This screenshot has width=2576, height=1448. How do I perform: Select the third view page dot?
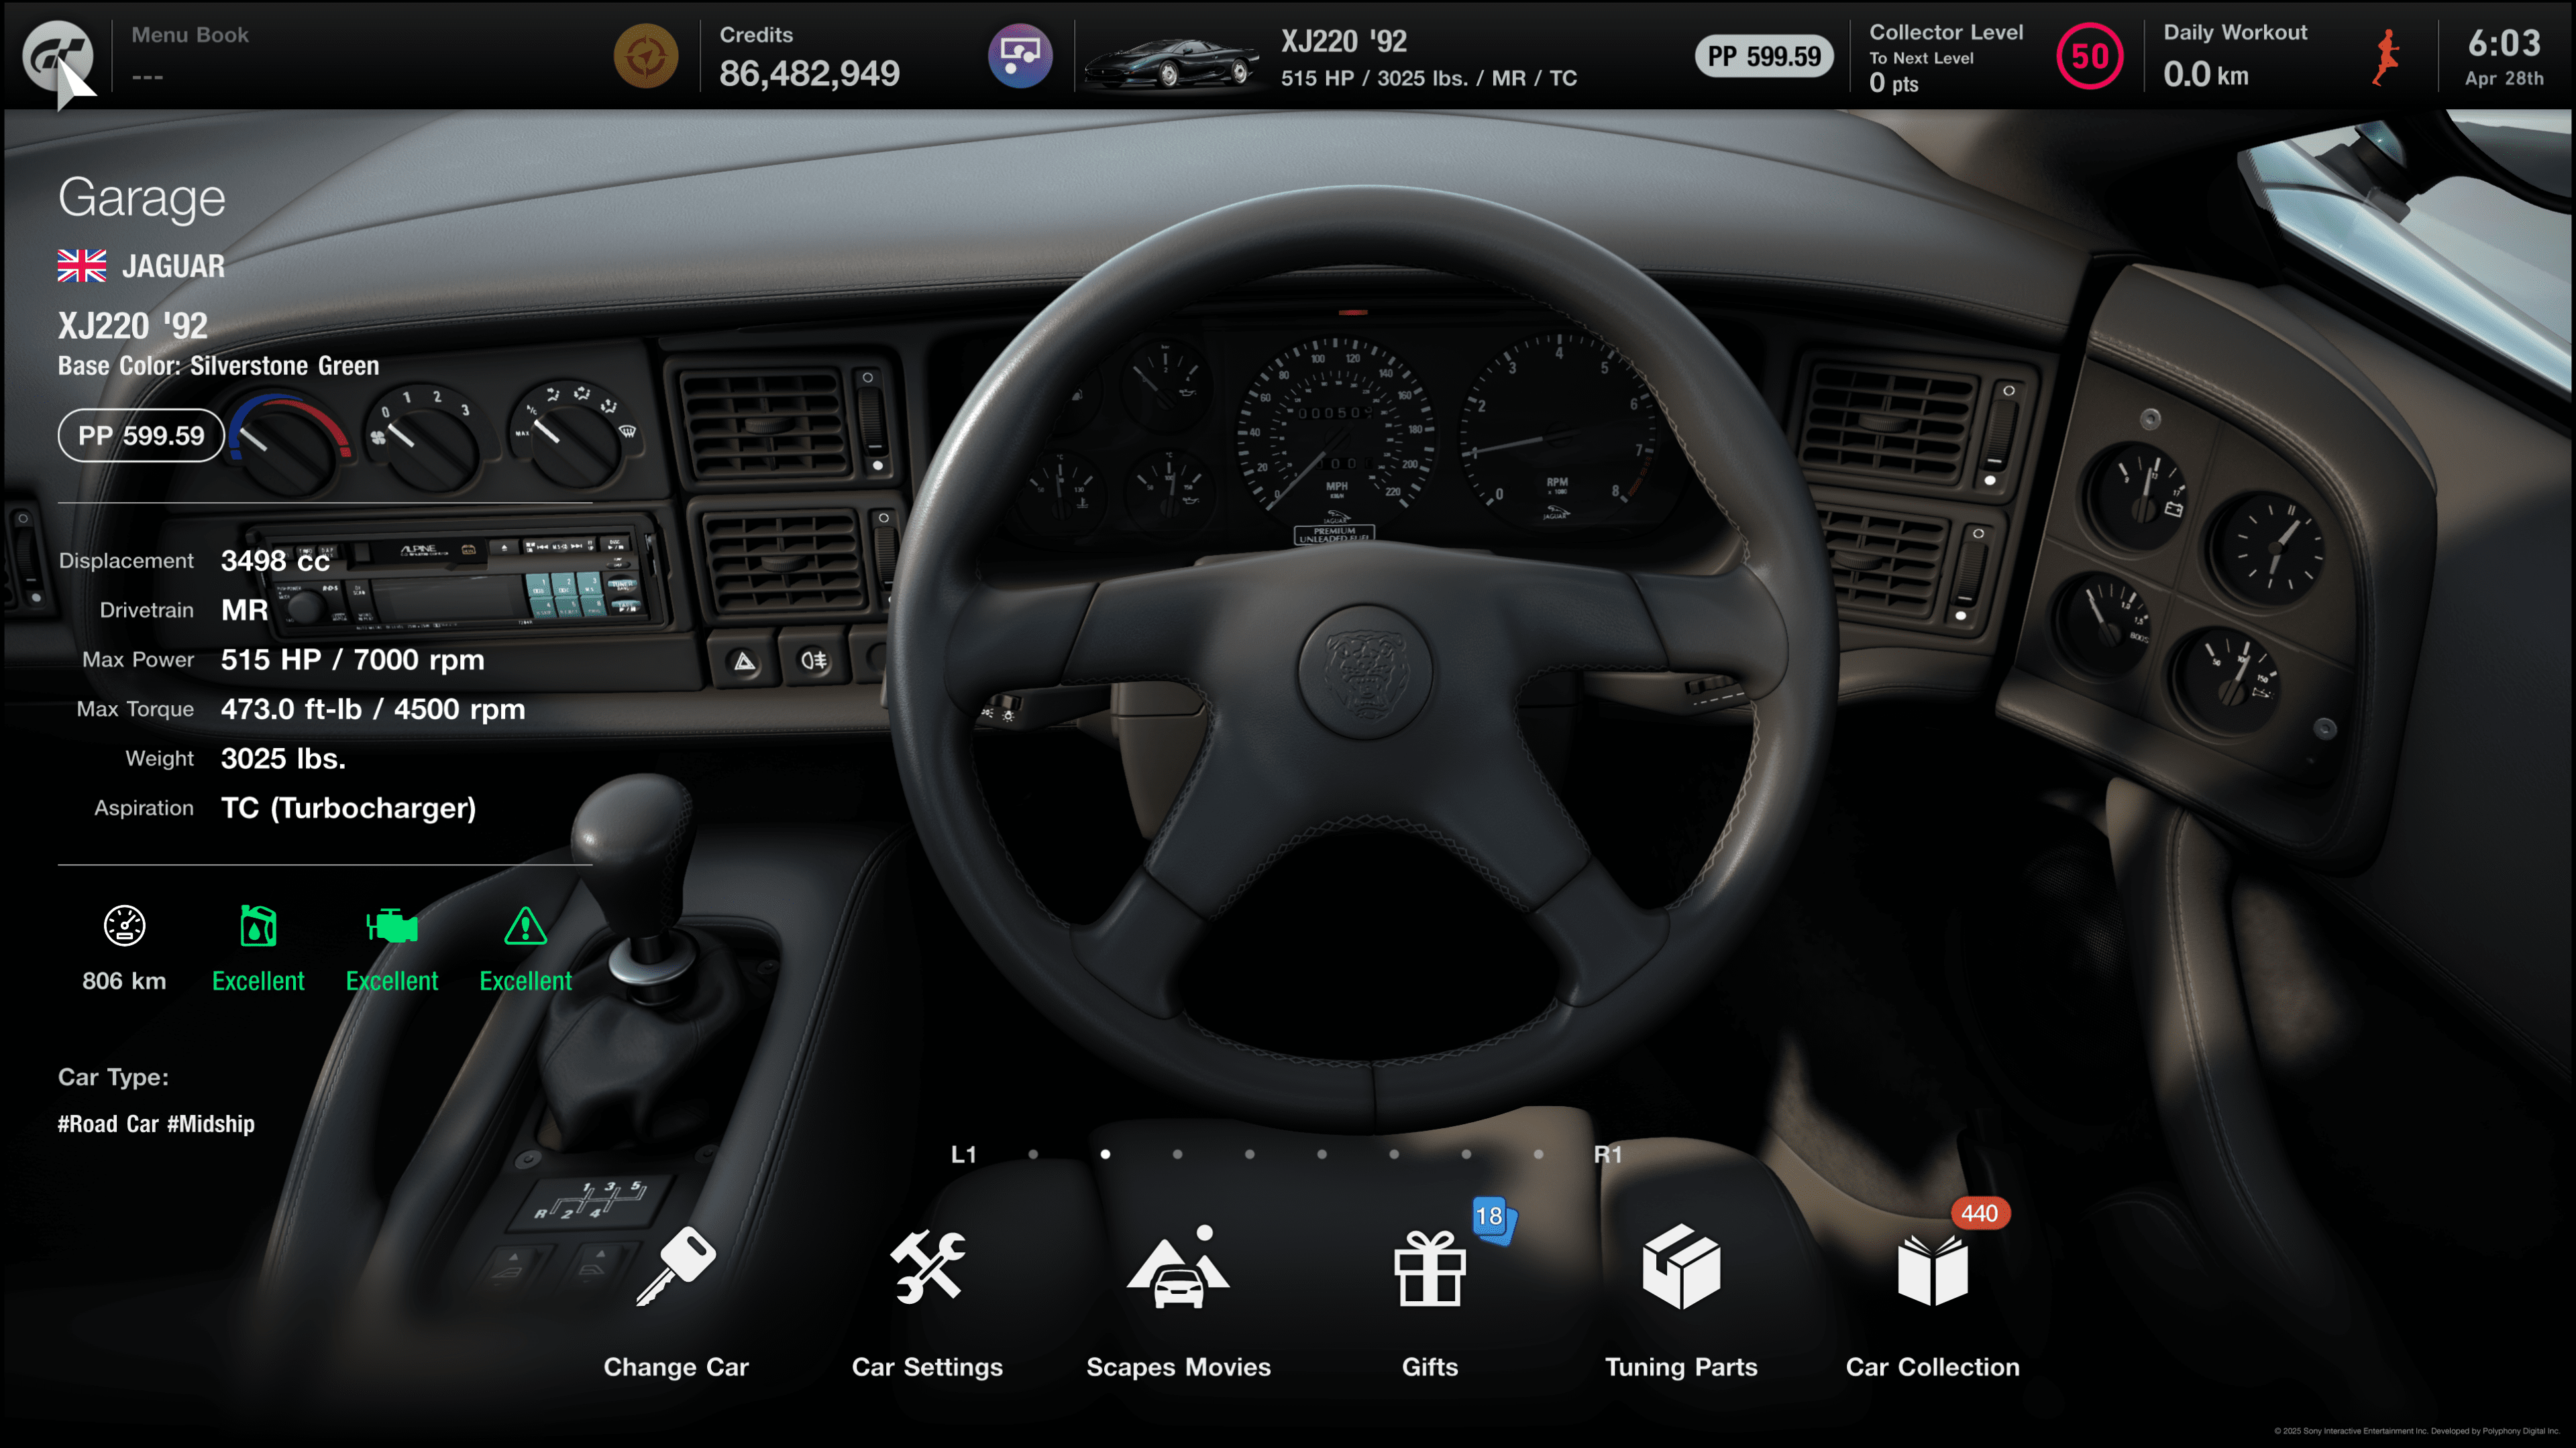pyautogui.click(x=1177, y=1154)
